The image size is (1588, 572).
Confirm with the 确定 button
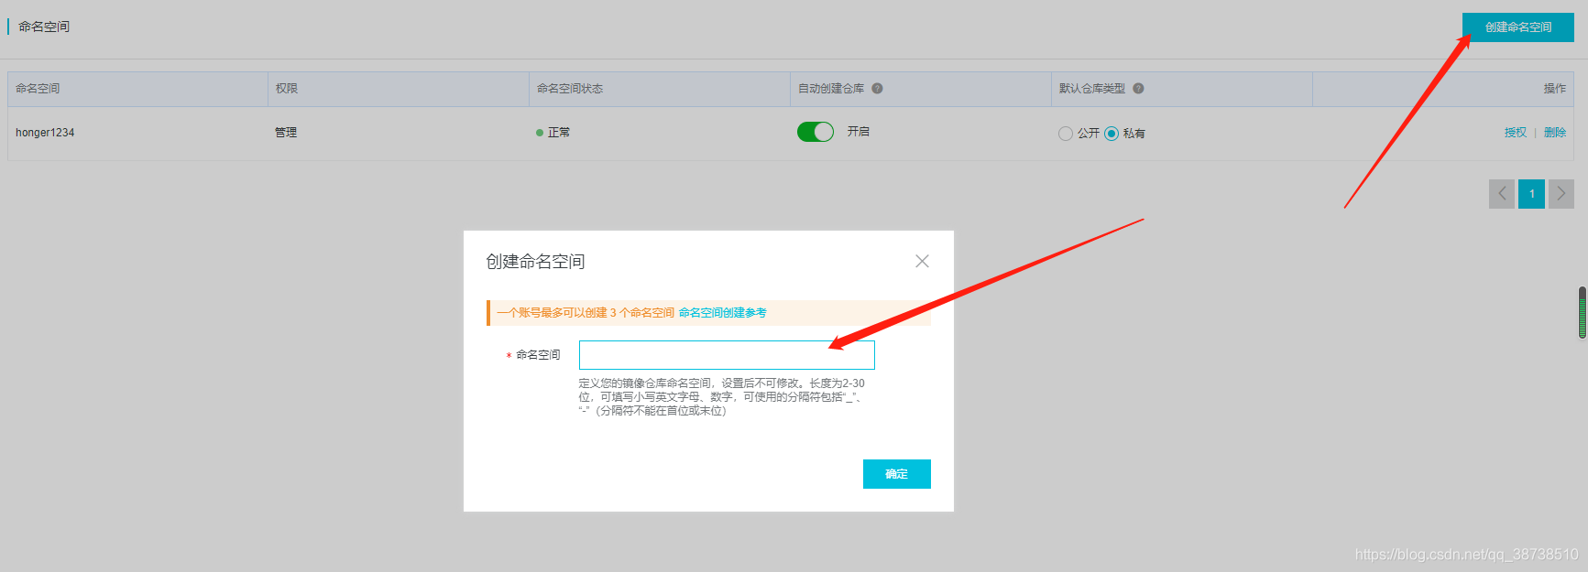click(x=896, y=474)
